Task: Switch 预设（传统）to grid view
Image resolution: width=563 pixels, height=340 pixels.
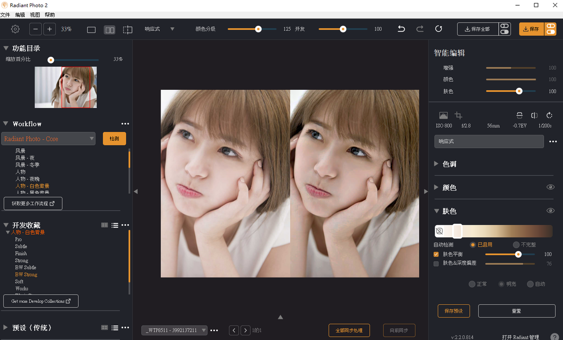Action: pos(105,328)
